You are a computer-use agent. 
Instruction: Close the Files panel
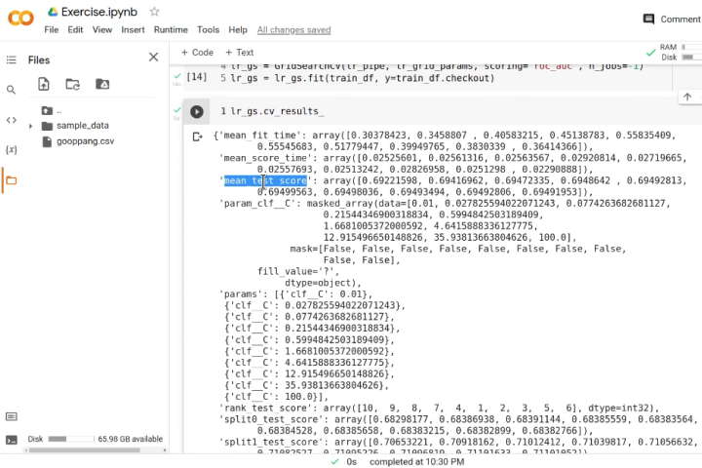(154, 57)
